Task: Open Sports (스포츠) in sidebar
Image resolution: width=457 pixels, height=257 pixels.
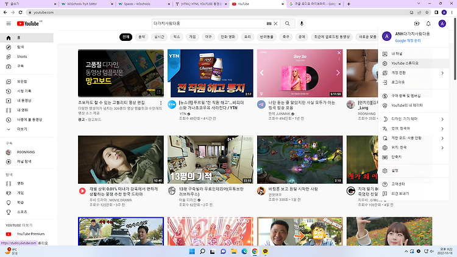Action: (27, 212)
